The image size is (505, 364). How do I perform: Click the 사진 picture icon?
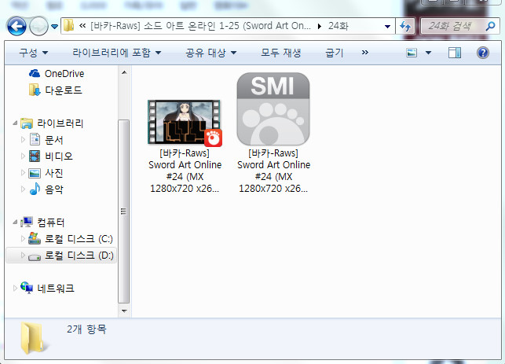point(35,173)
